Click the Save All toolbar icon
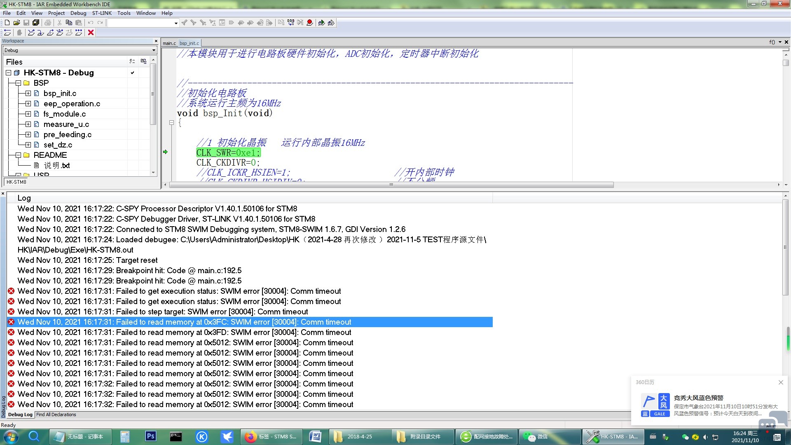Viewport: 791px width, 445px height. [35, 23]
